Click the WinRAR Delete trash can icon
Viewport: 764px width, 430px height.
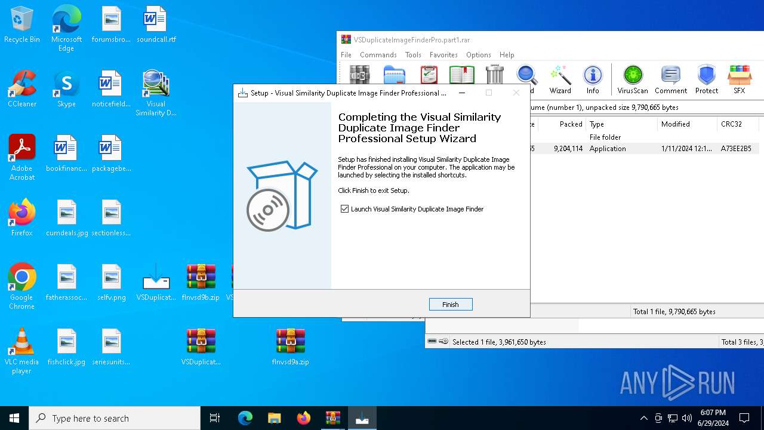pyautogui.click(x=495, y=75)
